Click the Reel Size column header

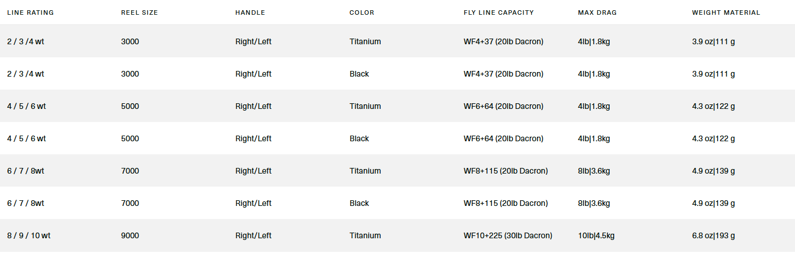pyautogui.click(x=139, y=12)
